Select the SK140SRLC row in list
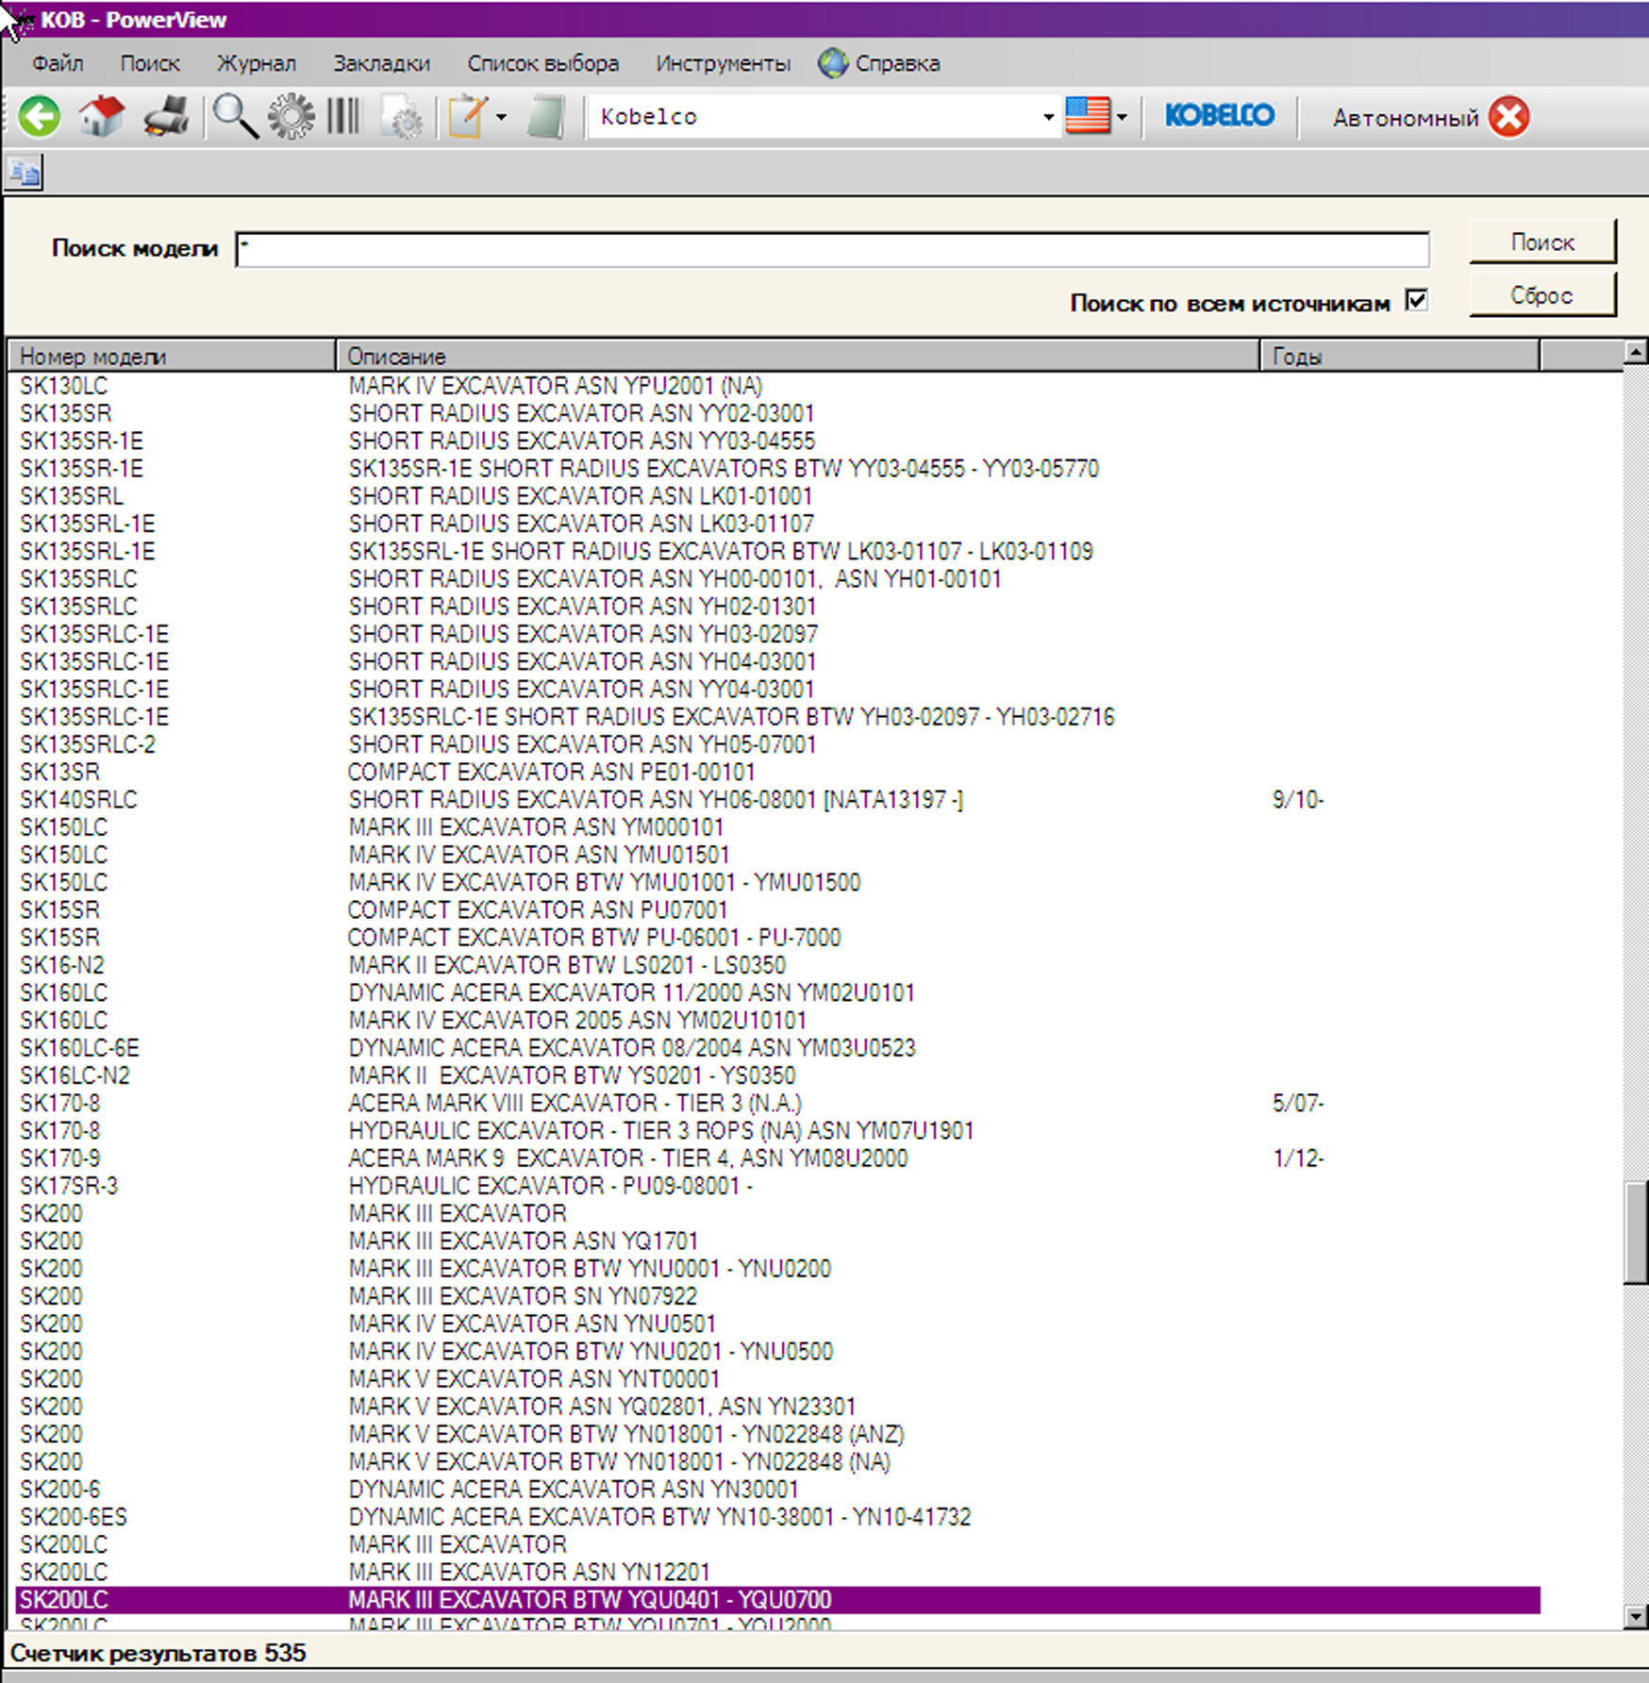Image resolution: width=1649 pixels, height=1683 pixels. 79,800
